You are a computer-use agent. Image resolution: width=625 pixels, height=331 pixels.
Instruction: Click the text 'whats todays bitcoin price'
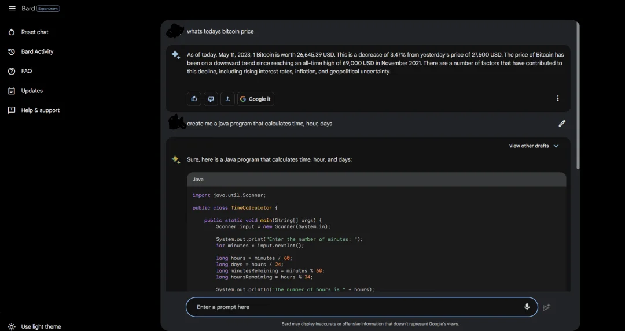click(x=220, y=31)
